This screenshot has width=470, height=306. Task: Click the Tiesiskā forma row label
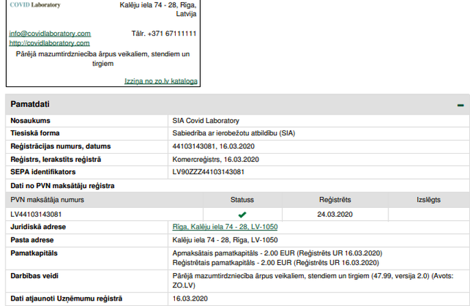[35, 133]
